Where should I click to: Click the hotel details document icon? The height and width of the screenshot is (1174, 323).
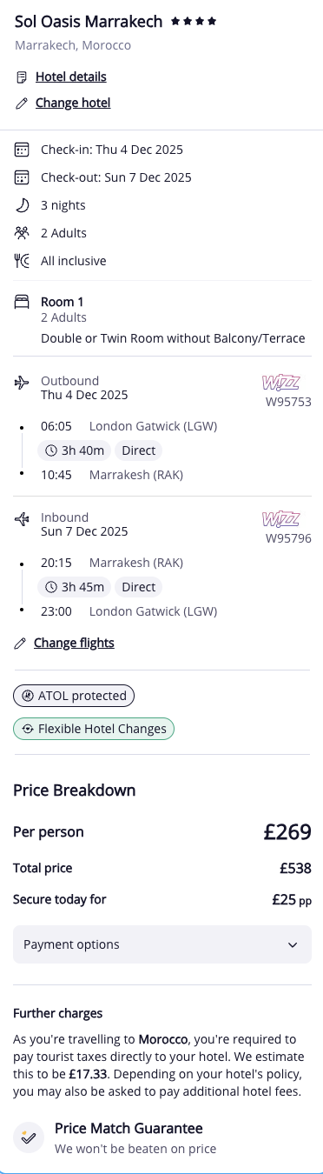pyautogui.click(x=22, y=77)
